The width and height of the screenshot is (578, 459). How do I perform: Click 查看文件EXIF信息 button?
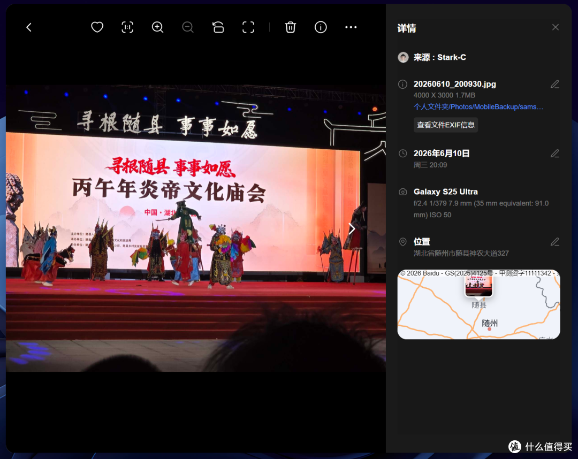tap(446, 125)
